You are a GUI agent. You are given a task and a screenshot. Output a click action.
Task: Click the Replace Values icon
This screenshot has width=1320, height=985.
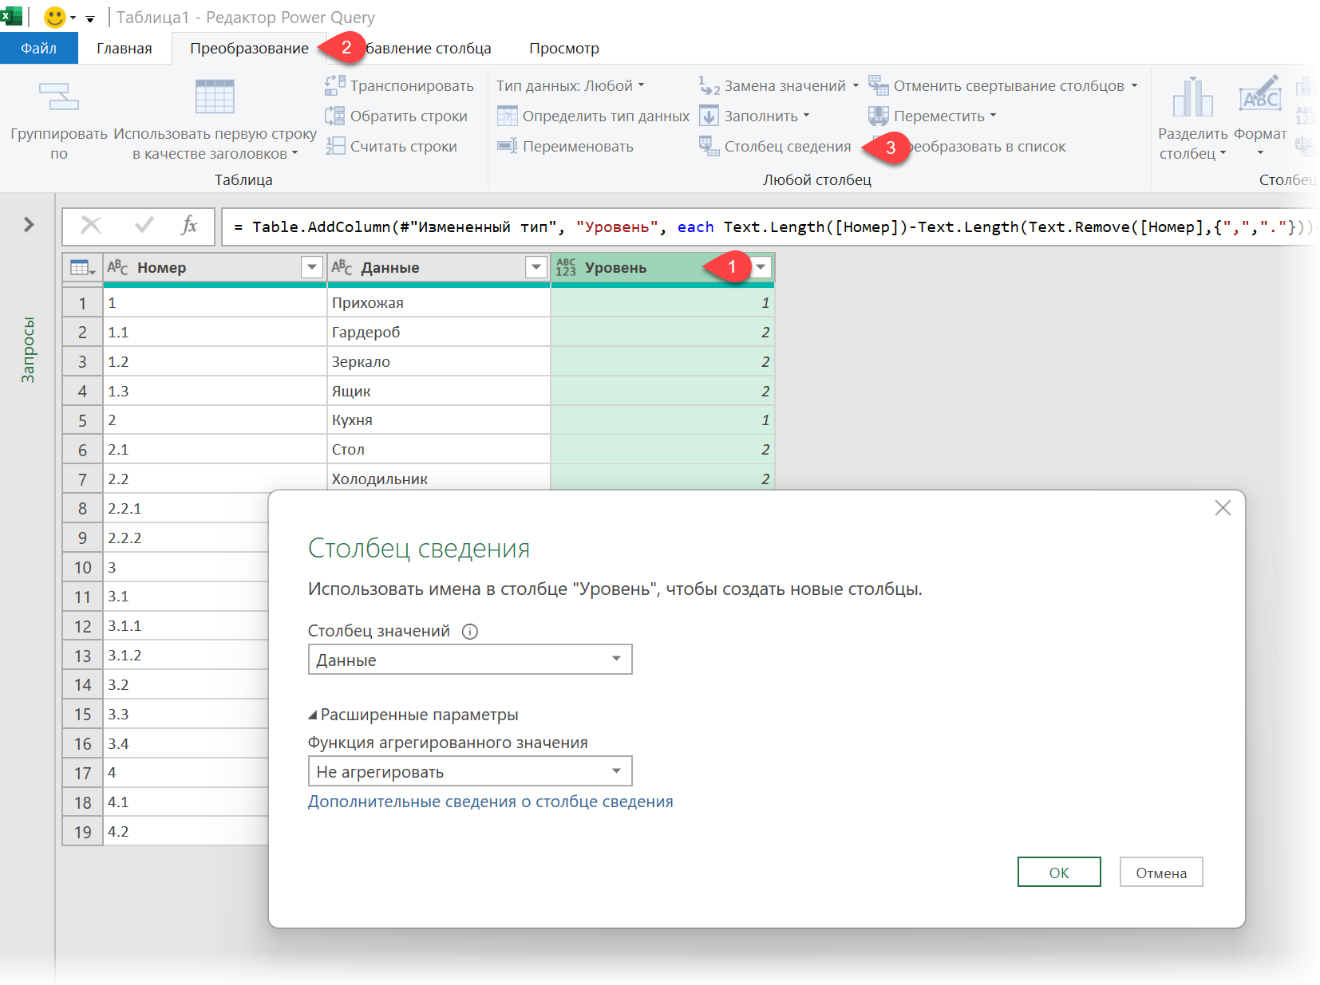[x=709, y=85]
